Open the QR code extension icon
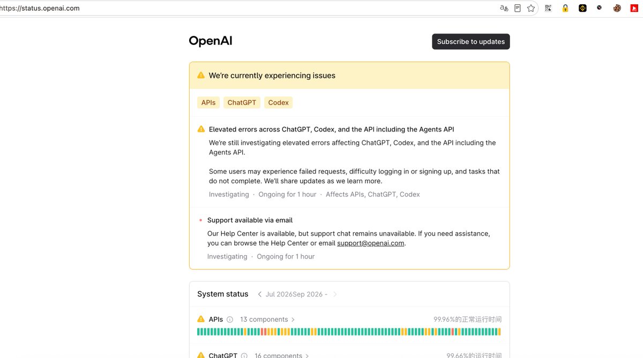Image resolution: width=643 pixels, height=358 pixels. (x=548, y=8)
